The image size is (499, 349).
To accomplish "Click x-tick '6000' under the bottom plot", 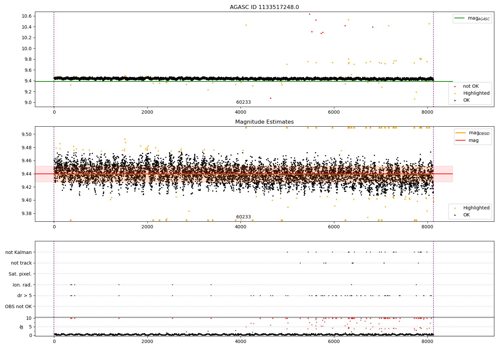I will [334, 342].
